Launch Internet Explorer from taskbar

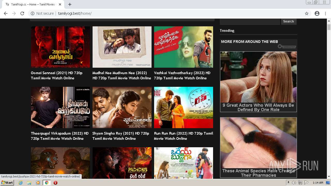(x=21, y=183)
